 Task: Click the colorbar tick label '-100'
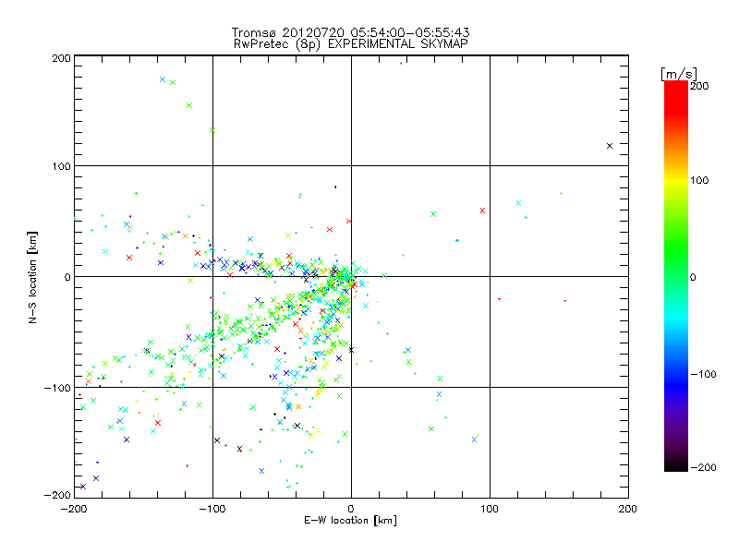tap(703, 374)
